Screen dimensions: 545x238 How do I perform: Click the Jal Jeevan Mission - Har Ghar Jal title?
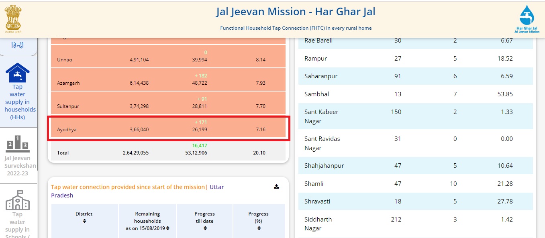(x=296, y=12)
